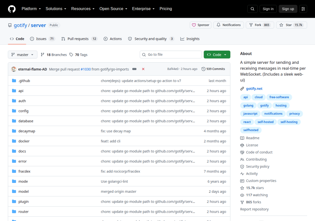Click the .github folder icon
Image resolution: width=315 pixels, height=221 pixels.
click(x=14, y=81)
